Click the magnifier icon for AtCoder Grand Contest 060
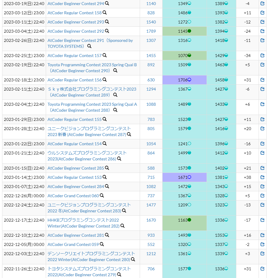The height and width of the screenshot is (278, 269). click(x=101, y=195)
